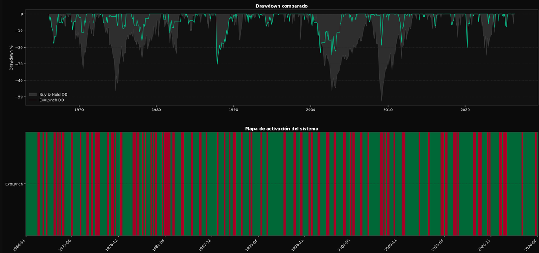Click the 1990 x-axis tick label
The width and height of the screenshot is (539, 253).
[x=234, y=109]
